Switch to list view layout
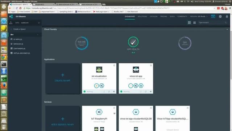Viewport: 232px width, 131px height. [x=194, y=23]
